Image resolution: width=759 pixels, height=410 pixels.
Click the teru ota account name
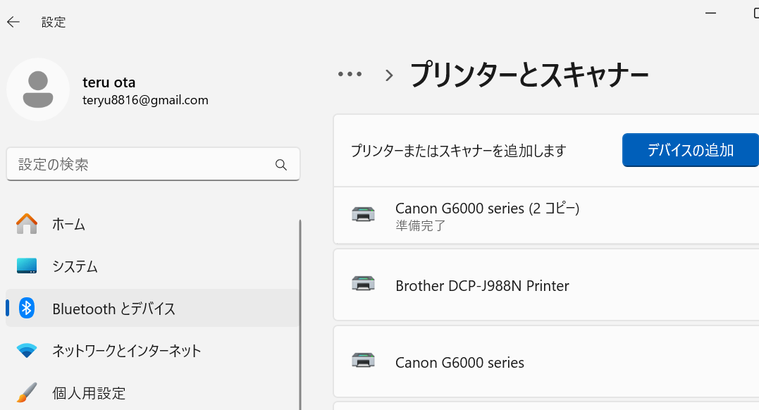(109, 82)
